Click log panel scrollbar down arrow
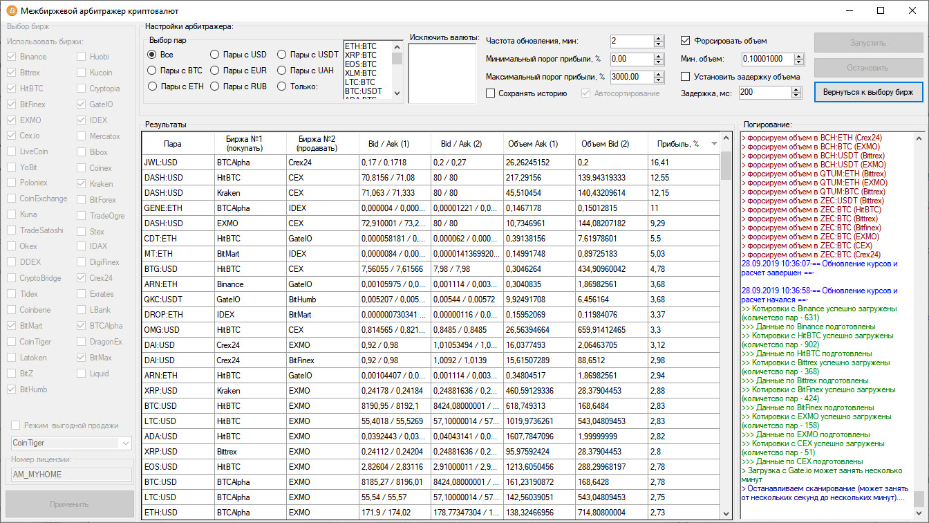The image size is (929, 523). point(918,513)
